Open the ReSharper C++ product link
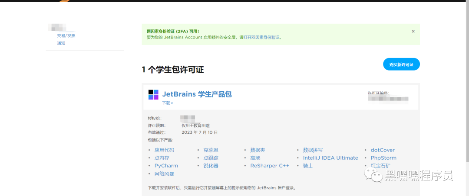 pos(270,166)
